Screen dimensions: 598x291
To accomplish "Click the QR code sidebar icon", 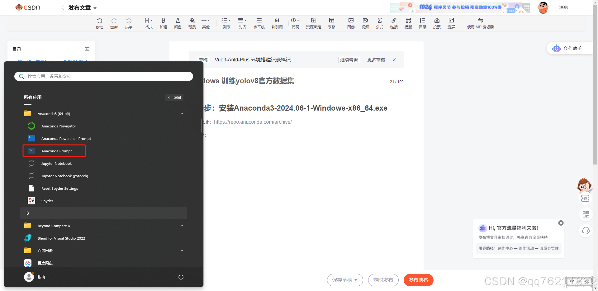I will [x=586, y=214].
